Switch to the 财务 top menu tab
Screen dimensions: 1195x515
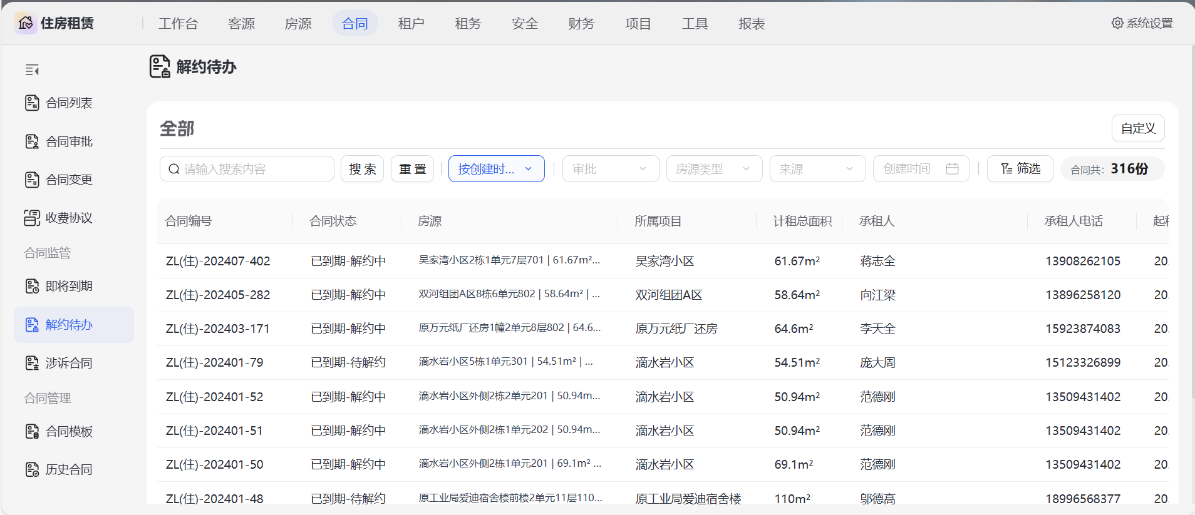[x=581, y=24]
